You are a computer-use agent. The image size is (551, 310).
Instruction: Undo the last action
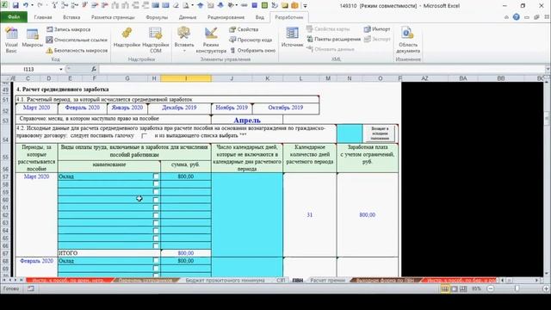coord(26,6)
